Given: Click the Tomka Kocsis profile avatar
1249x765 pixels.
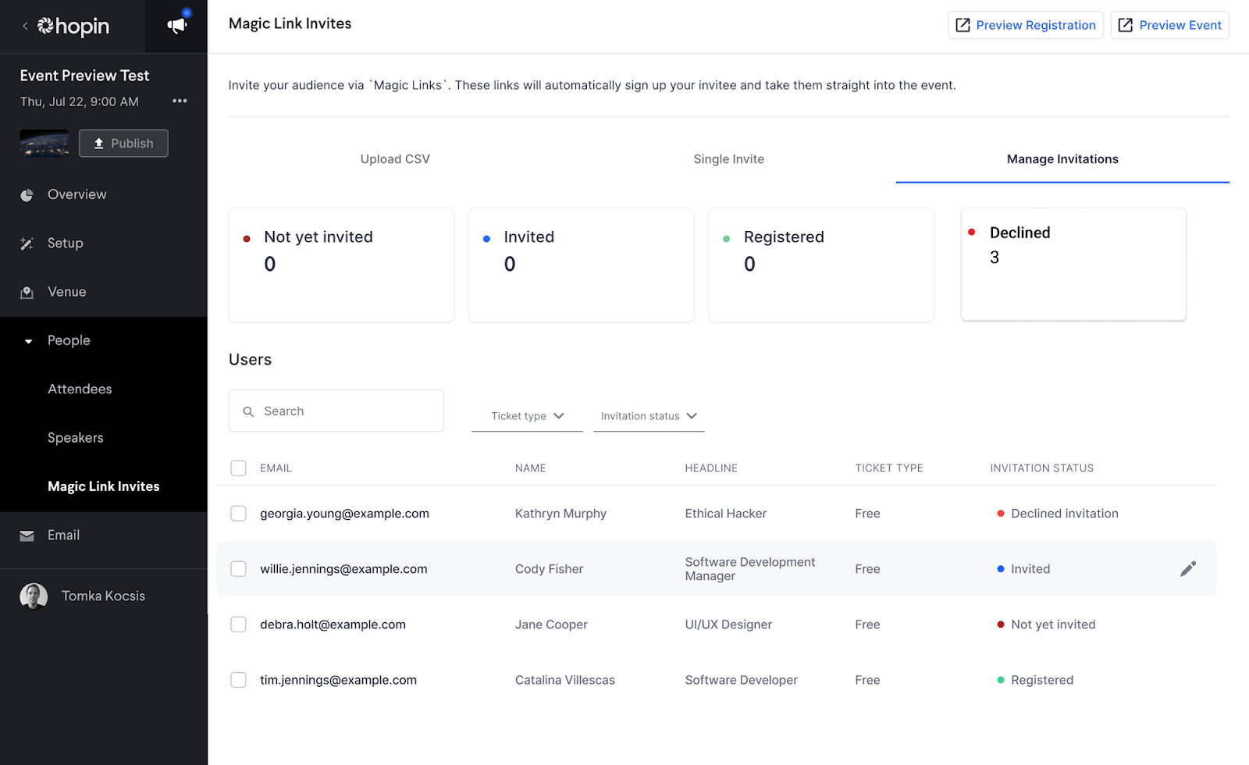Looking at the screenshot, I should (x=34, y=596).
